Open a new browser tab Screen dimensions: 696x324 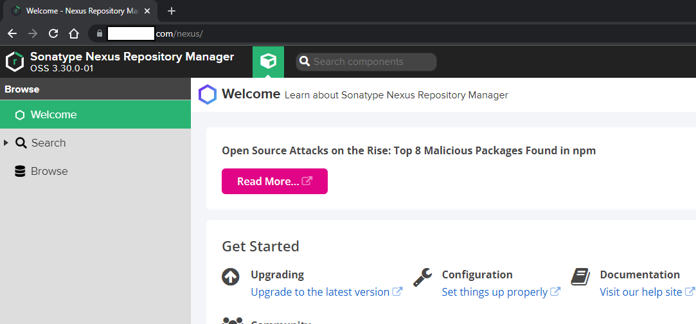click(172, 11)
